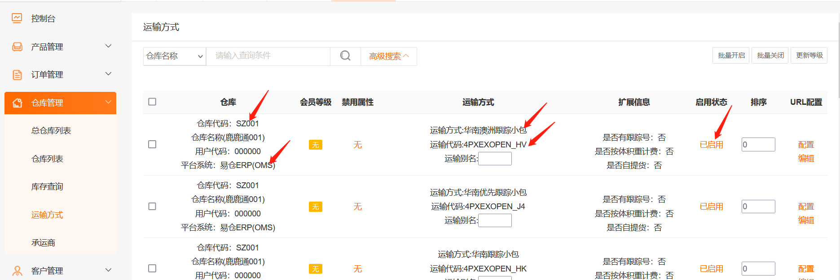Click the 仓库管理 warehouse icon
Viewport: 840px width, 280px height.
coord(17,103)
